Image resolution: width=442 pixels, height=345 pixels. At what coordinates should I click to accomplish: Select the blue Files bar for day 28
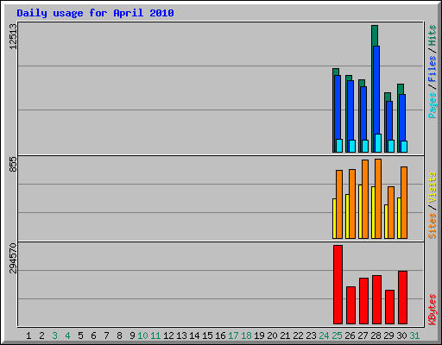[376, 90]
